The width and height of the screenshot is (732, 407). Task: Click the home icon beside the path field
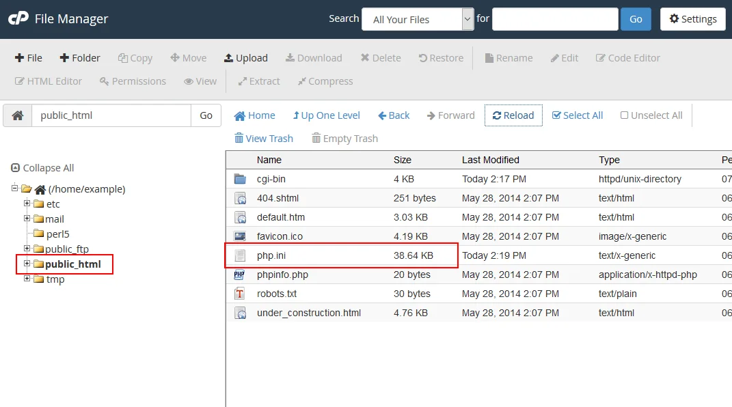tap(18, 115)
